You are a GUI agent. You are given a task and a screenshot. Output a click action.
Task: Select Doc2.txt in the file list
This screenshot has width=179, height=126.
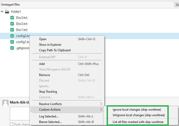click(22, 24)
